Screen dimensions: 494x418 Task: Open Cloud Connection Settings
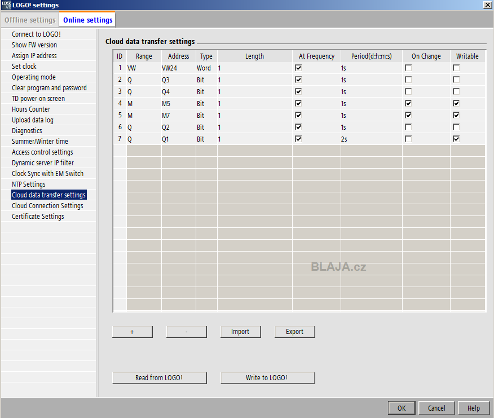coord(47,205)
